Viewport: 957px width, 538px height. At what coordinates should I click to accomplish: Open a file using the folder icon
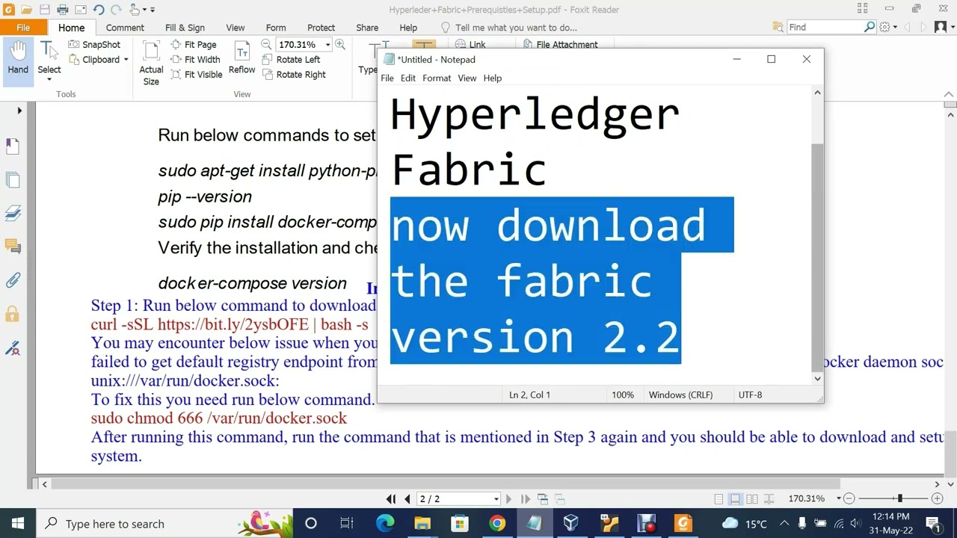[27, 10]
